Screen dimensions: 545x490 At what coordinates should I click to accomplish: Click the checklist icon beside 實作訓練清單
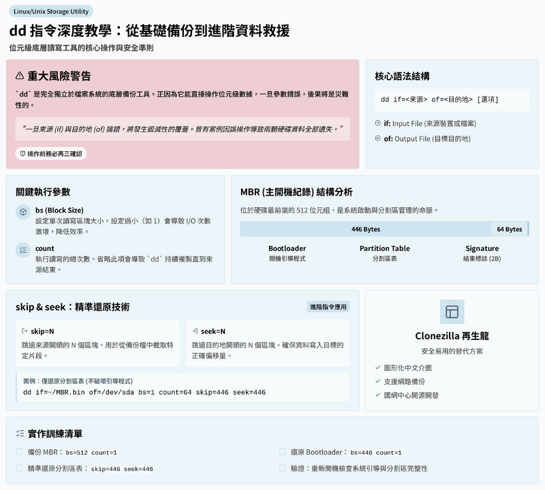tap(20, 433)
